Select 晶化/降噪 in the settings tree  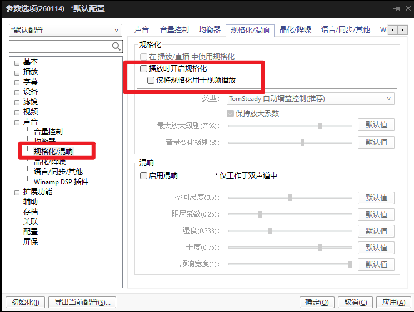tap(49, 162)
